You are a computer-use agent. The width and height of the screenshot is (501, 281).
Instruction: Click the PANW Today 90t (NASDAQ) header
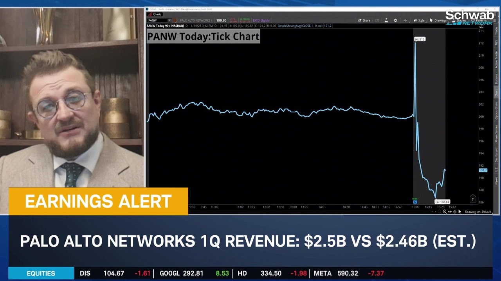pyautogui.click(x=165, y=26)
